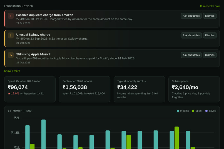
Task: Select the Unusual Swiggy charge title
Action: pos(33,35)
